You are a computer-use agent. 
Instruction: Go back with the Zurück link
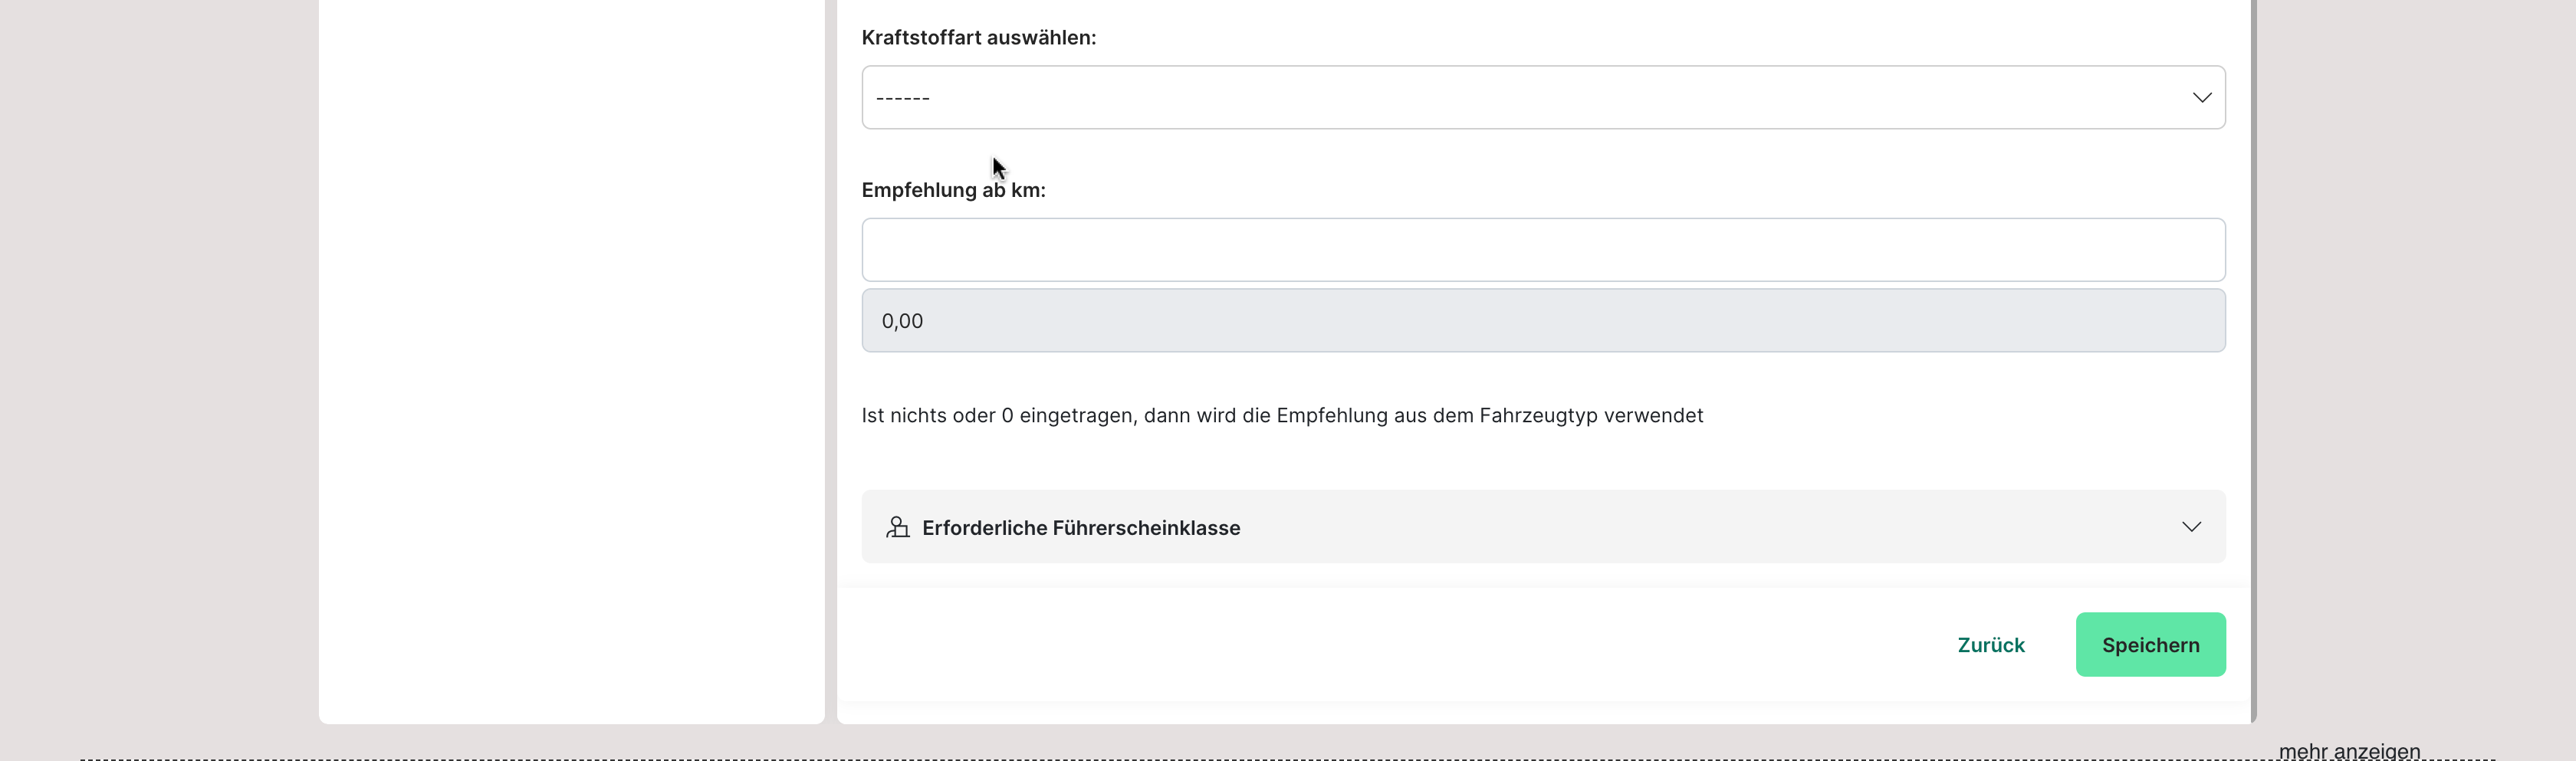1990,645
